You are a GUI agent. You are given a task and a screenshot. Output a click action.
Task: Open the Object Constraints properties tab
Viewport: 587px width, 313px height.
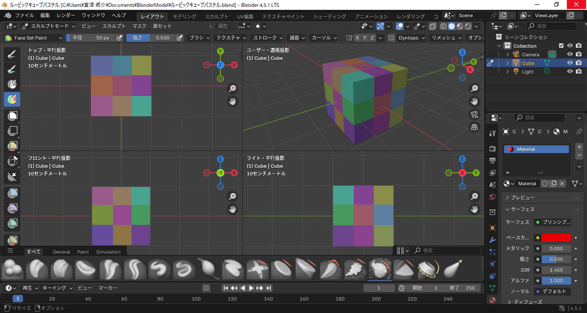pyautogui.click(x=493, y=276)
